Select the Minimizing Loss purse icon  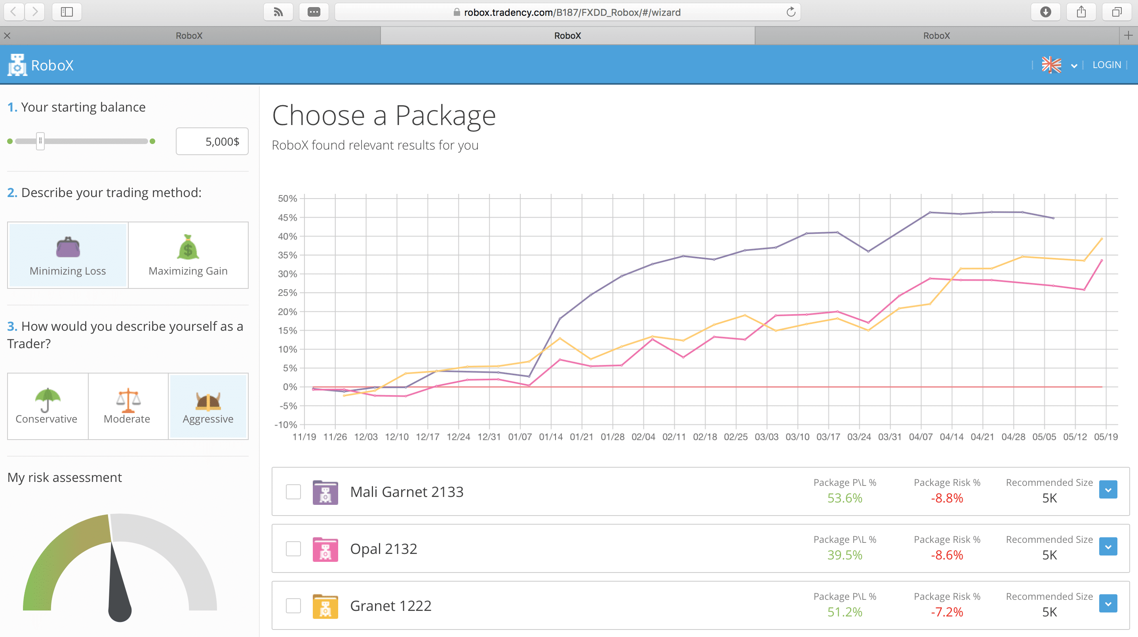click(68, 247)
